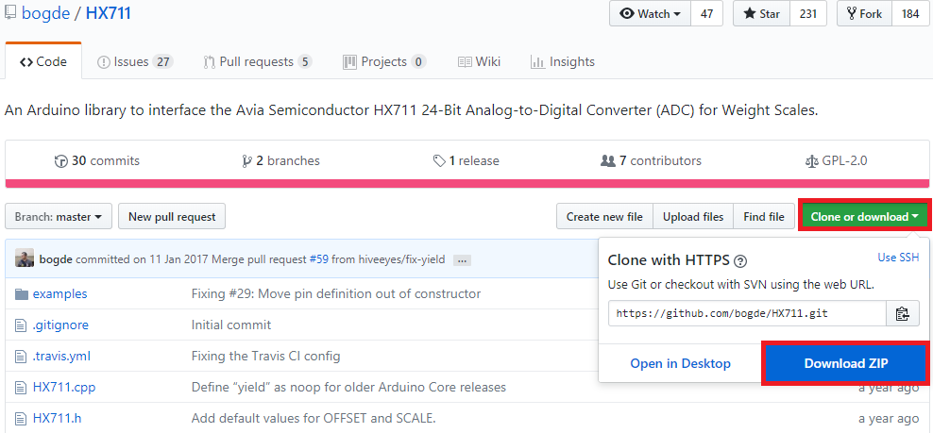Click the Use SSH link
The height and width of the screenshot is (433, 933).
tap(898, 258)
